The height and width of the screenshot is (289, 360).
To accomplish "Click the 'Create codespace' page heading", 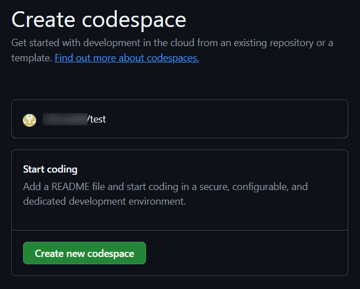I will pos(99,20).
